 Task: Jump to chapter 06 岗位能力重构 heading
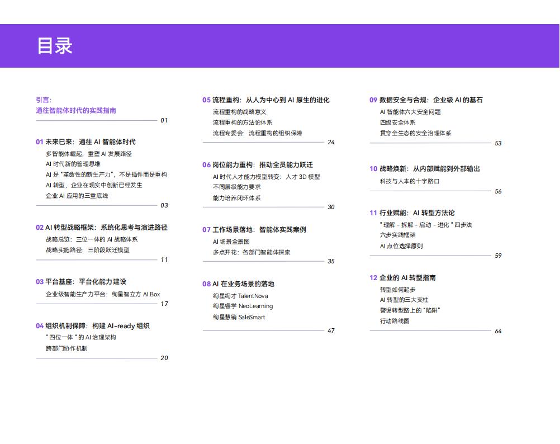coord(257,165)
